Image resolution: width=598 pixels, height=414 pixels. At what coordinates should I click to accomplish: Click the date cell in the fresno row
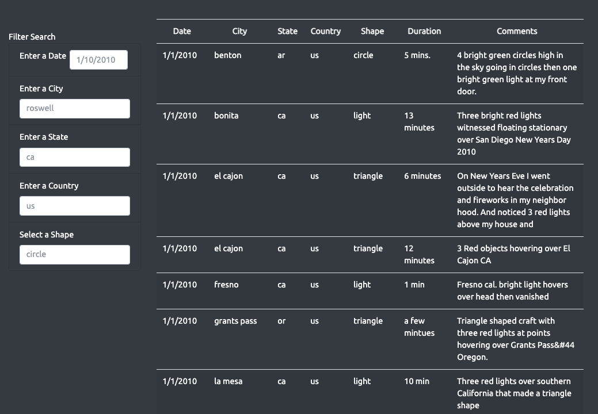tap(180, 285)
